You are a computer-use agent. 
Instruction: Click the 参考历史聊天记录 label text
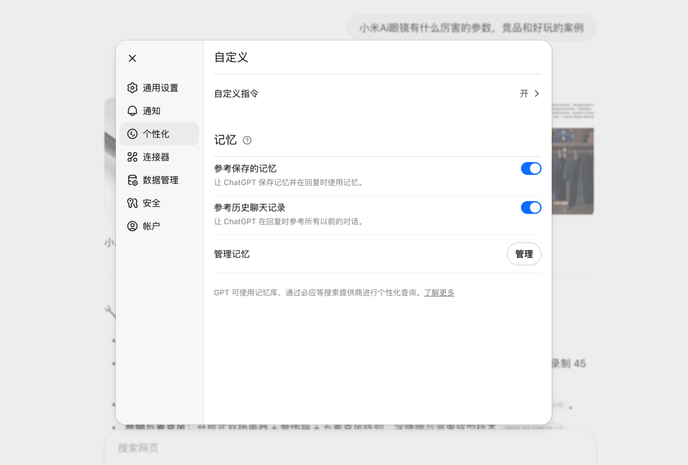click(250, 207)
